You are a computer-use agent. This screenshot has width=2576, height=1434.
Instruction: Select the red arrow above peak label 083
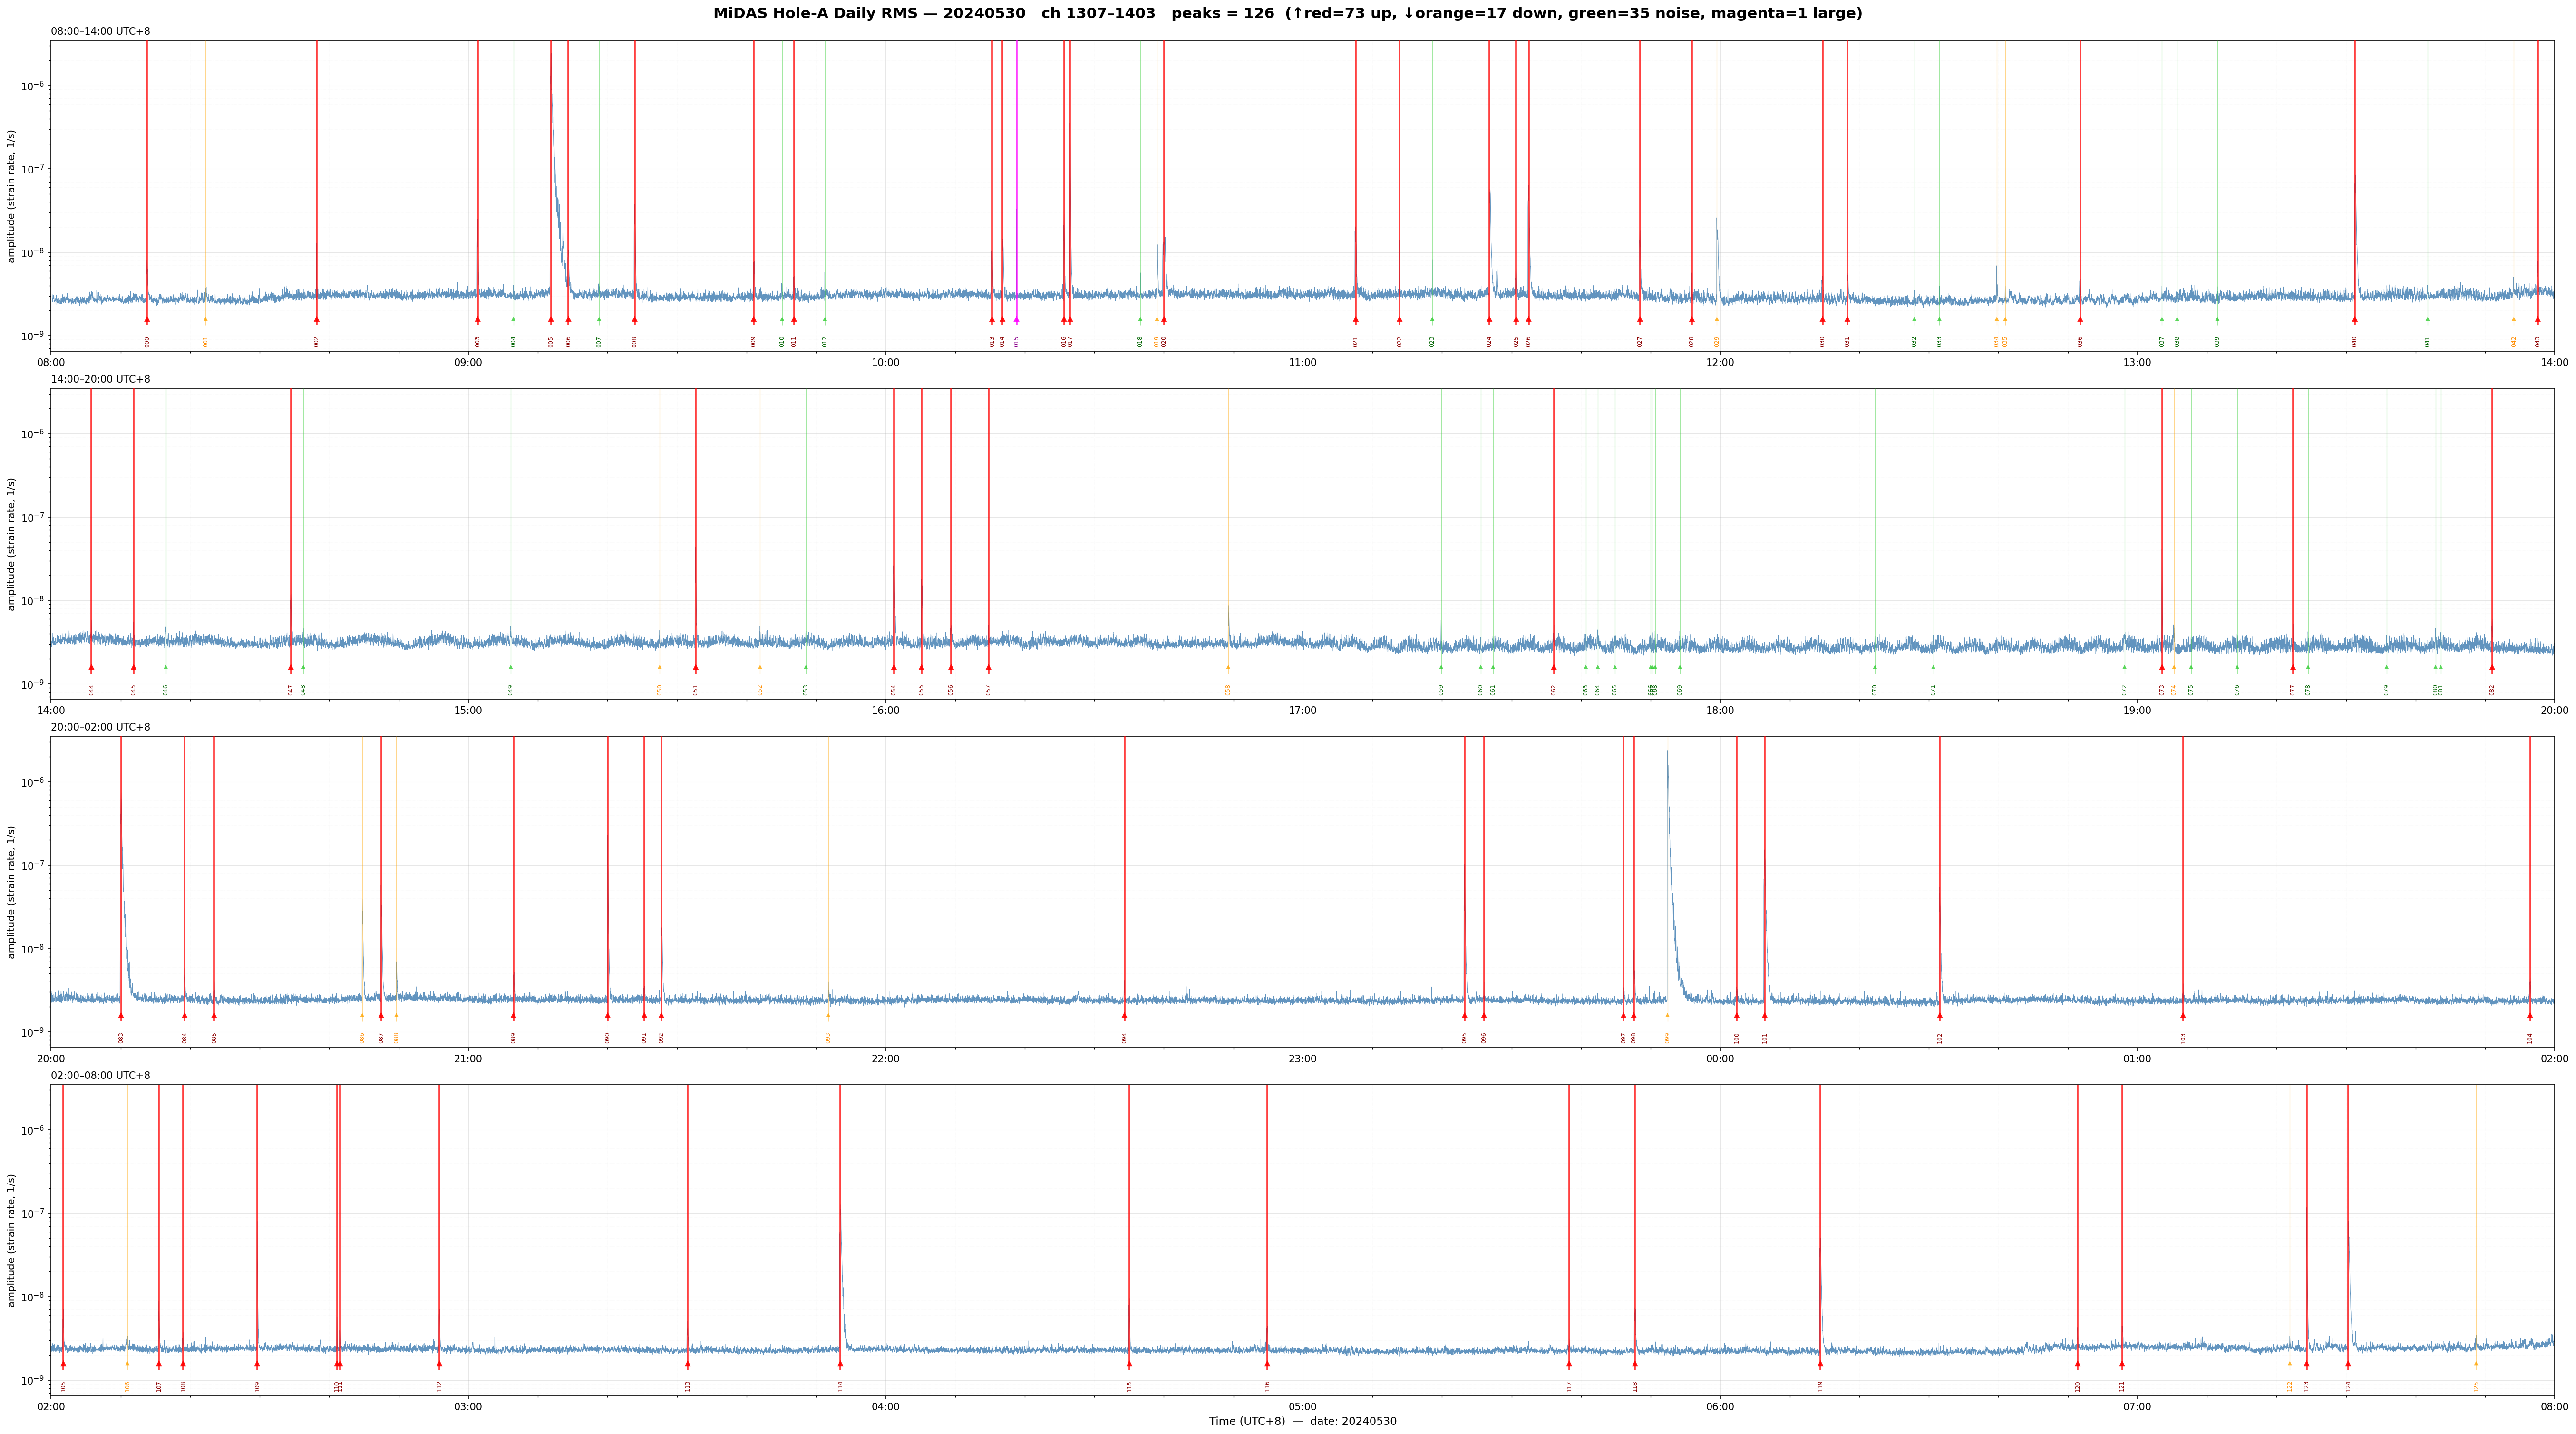[x=121, y=1016]
